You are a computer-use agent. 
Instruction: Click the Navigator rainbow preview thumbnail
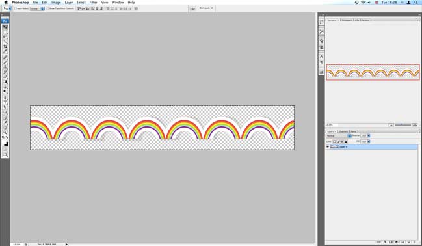click(x=373, y=72)
